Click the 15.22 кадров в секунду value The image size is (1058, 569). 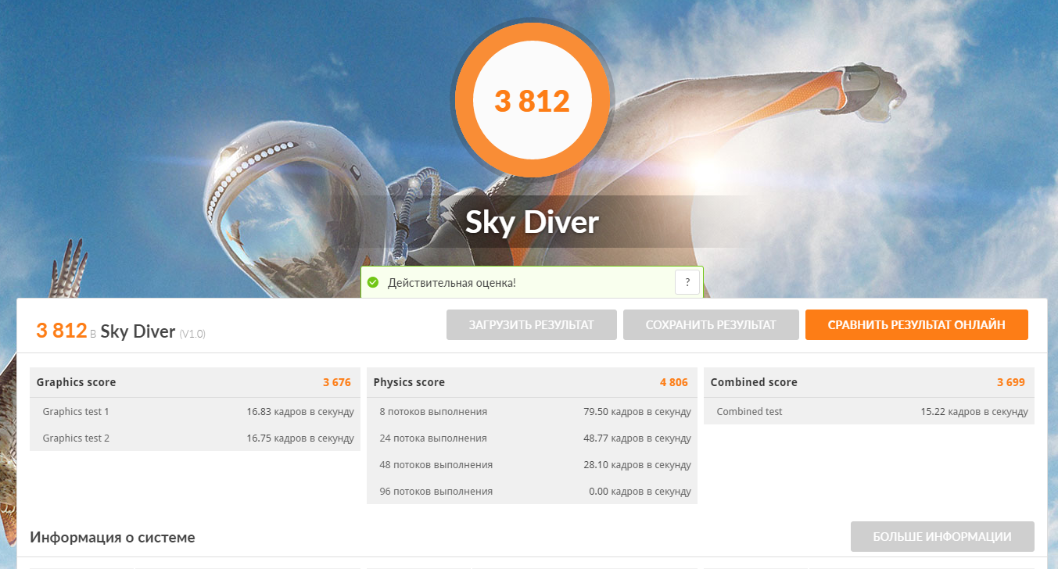[x=974, y=411]
